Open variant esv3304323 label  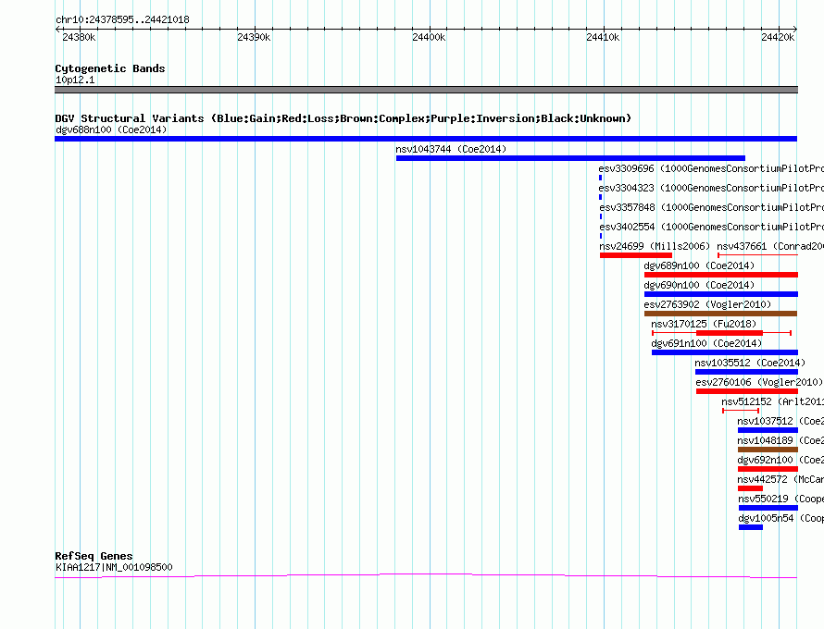pyautogui.click(x=711, y=188)
